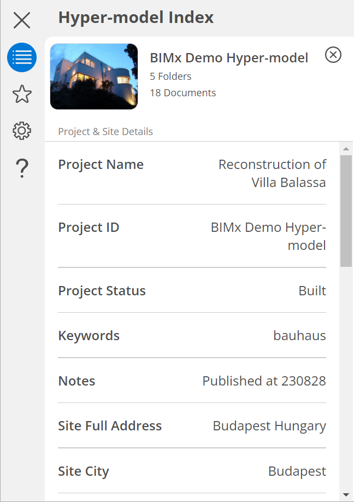Viewport: 354px width, 502px height.
Task: Click the vertical scrollbar thumb
Action: (346, 211)
